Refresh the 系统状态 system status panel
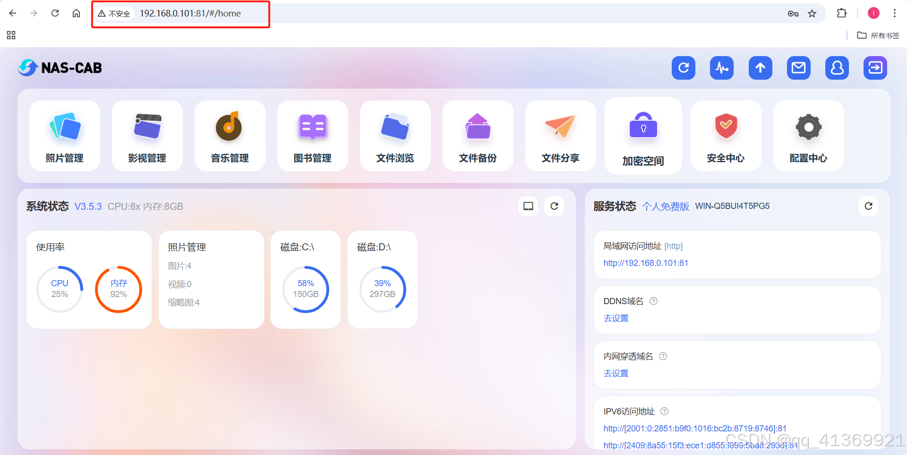The image size is (907, 455). 554,206
